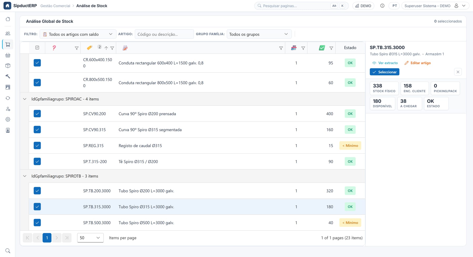Screen dimensions: 473x257
Task: Uncheck the SP.CV90.200 row checkbox
Action: 37,114
